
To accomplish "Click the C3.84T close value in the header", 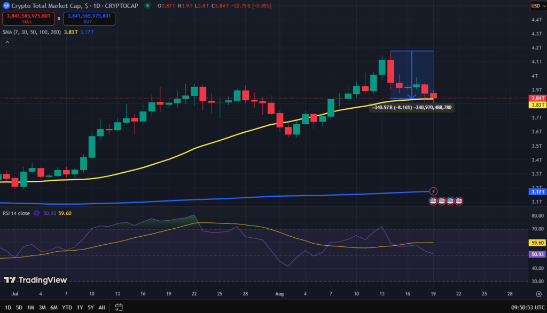I will [x=220, y=5].
